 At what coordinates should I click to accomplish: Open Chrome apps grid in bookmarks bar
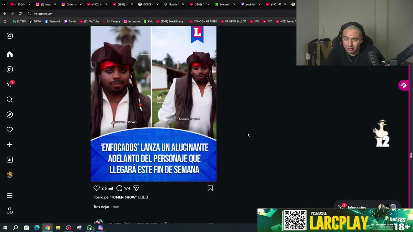pos(4,21)
